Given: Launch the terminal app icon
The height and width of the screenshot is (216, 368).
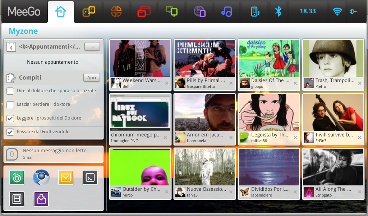Looking at the screenshot, I should (90, 178).
